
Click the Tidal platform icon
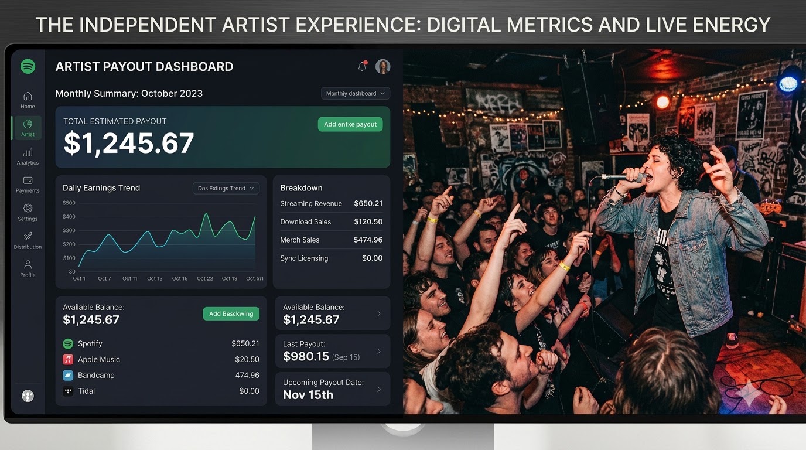pyautogui.click(x=68, y=391)
